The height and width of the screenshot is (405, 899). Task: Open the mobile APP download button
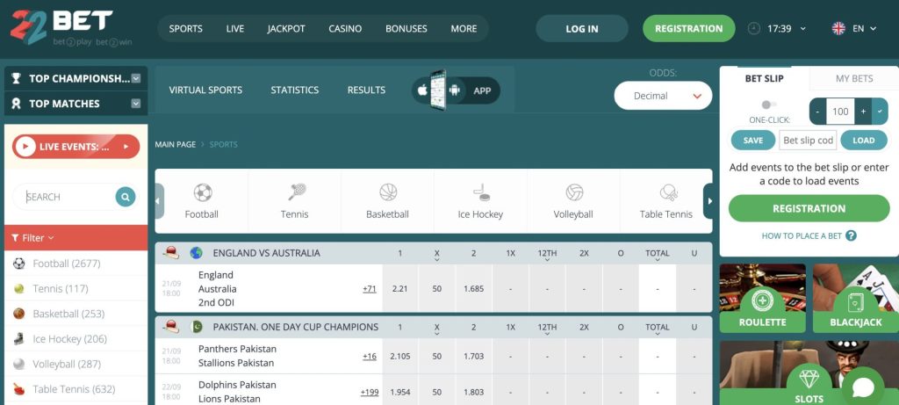tap(456, 90)
